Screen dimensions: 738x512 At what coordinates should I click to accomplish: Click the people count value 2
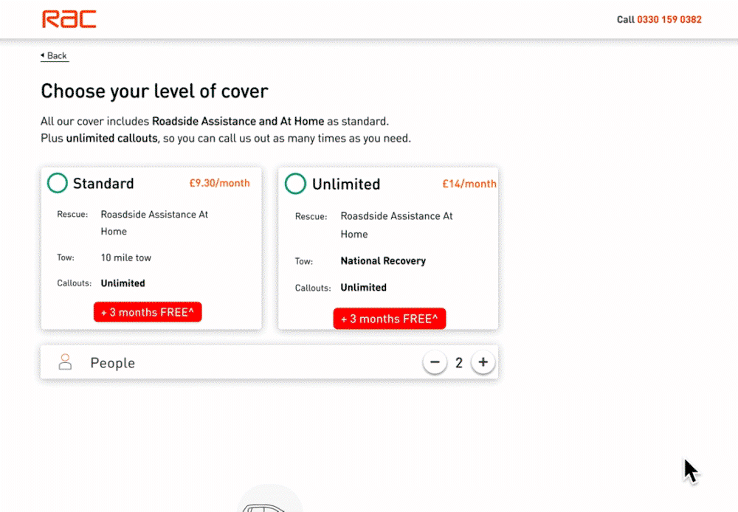(459, 363)
